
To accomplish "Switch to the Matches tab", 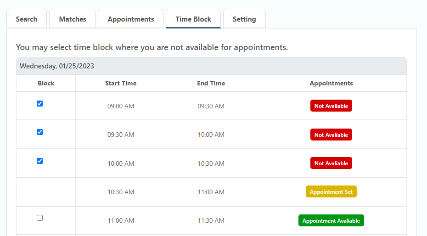I will (73, 19).
